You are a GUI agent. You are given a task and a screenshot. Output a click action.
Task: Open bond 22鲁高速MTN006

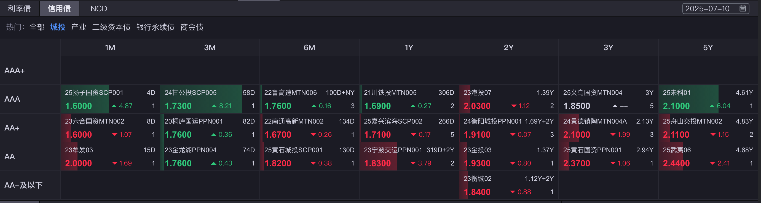(x=290, y=93)
